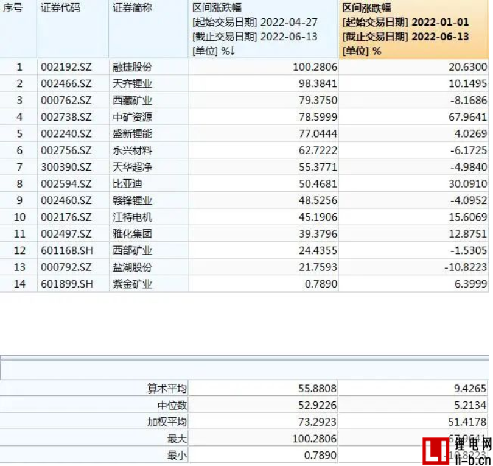Image resolution: width=493 pixels, height=466 pixels.
Task: Click the stock name 融捷股份
Action: 132,67
